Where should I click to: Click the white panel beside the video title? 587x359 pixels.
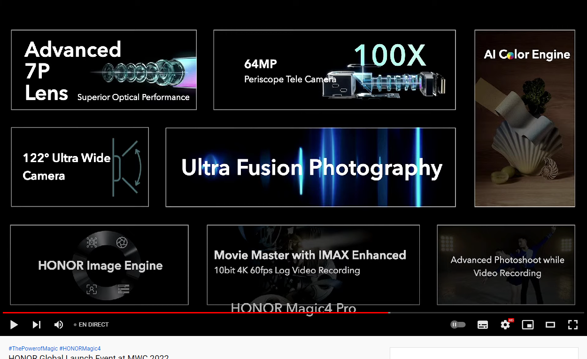tap(484, 353)
